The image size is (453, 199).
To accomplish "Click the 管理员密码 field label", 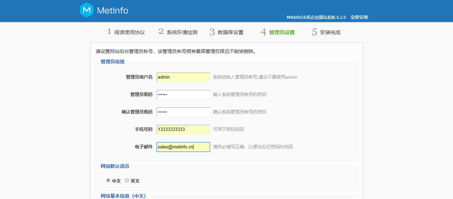I will [x=141, y=94].
